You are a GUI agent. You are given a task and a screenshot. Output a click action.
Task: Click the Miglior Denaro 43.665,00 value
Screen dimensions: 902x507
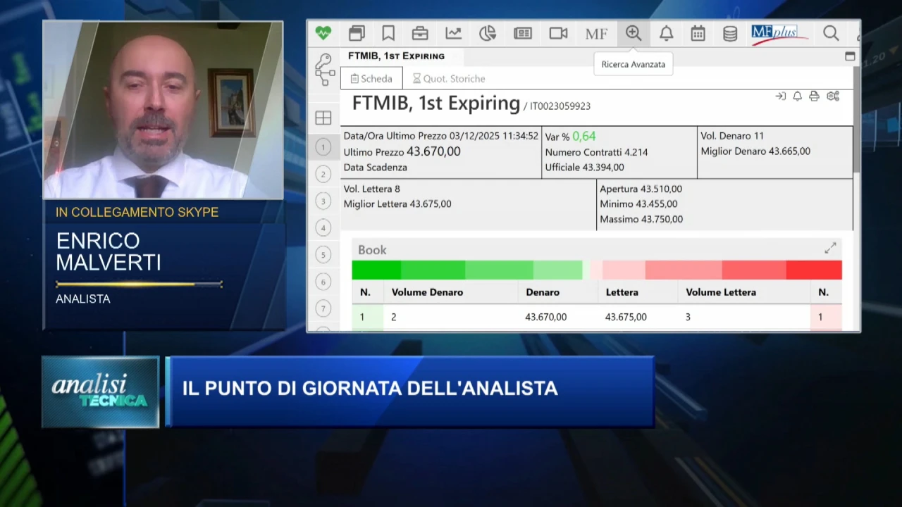pos(789,151)
